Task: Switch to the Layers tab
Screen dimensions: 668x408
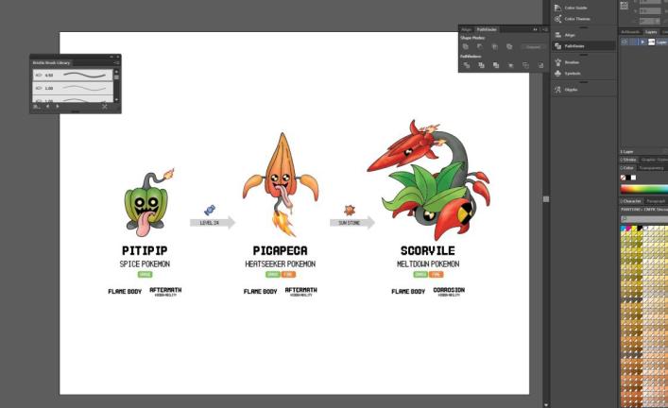Action: pos(651,32)
